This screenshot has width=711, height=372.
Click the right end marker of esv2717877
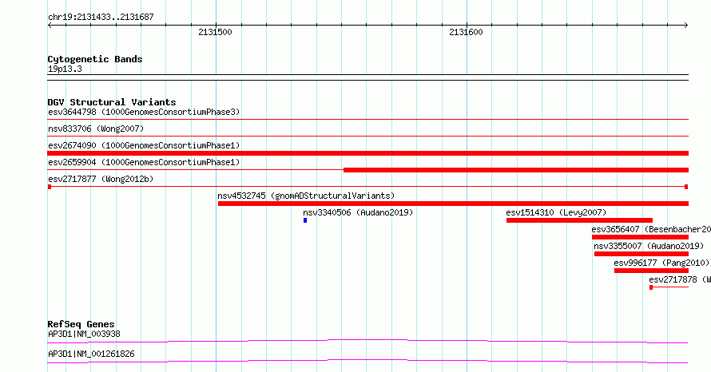pyautogui.click(x=686, y=187)
